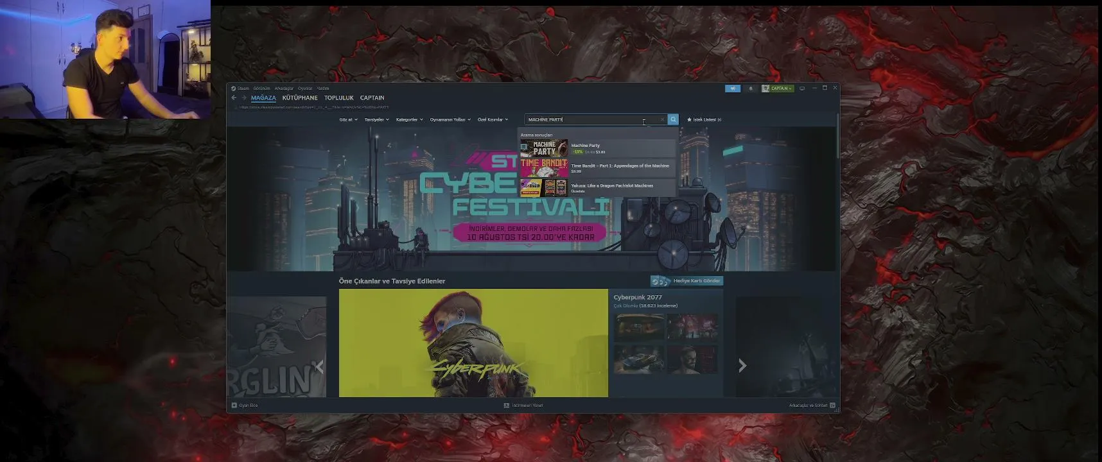Image resolution: width=1102 pixels, height=462 pixels.
Task: Open the Cyberpunk 2077 featured banner
Action: coord(473,343)
